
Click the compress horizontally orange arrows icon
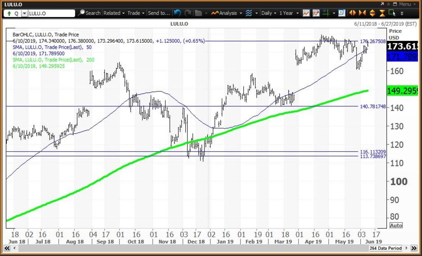point(362,13)
